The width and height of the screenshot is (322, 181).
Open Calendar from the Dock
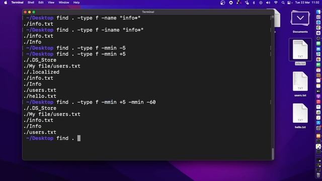pos(318,70)
